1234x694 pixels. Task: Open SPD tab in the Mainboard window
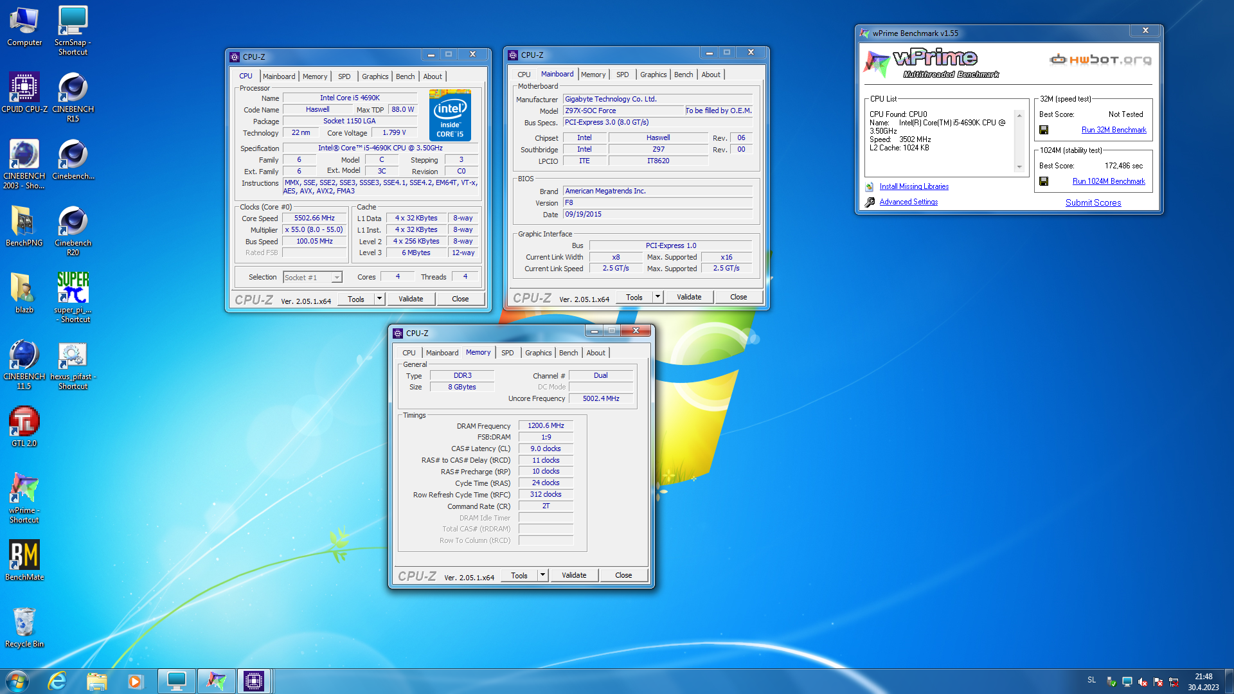pyautogui.click(x=622, y=75)
